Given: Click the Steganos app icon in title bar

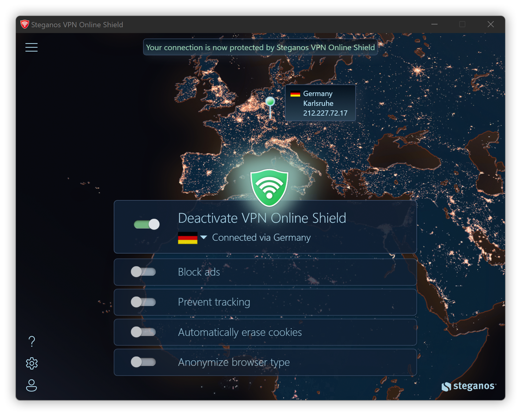Looking at the screenshot, I should point(24,24).
